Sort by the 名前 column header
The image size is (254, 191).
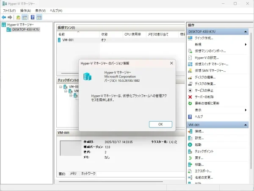78,34
